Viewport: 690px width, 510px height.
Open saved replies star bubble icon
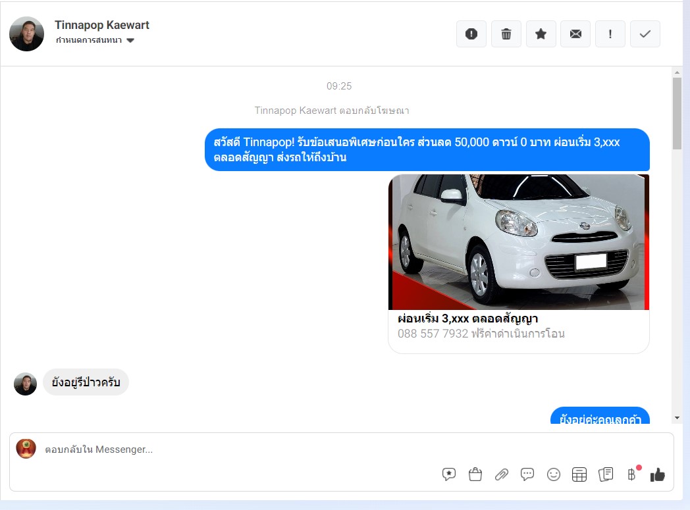coord(449,474)
